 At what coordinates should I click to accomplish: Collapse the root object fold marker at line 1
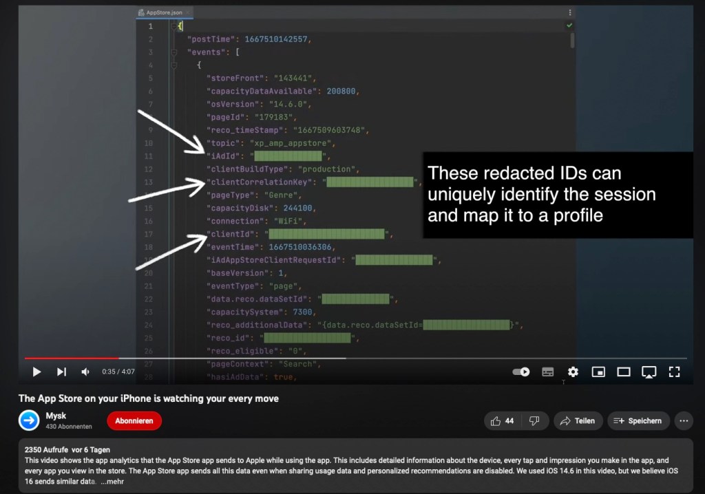(173, 26)
